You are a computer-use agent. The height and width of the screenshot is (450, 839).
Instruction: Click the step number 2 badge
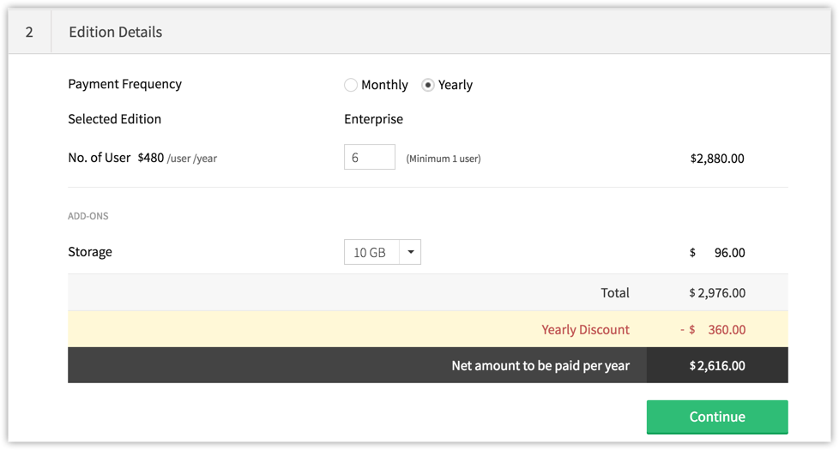tap(30, 33)
